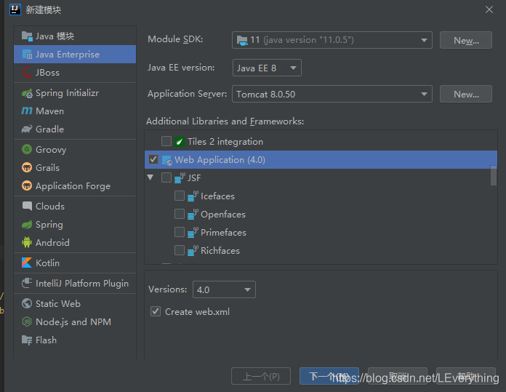The height and width of the screenshot is (392, 506).
Task: Click the Gradle elephant icon
Action: click(x=27, y=129)
